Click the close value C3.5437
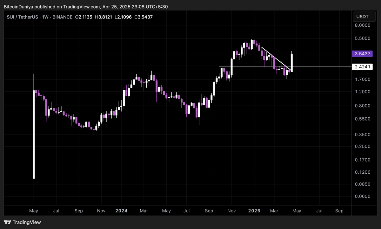 [144, 17]
